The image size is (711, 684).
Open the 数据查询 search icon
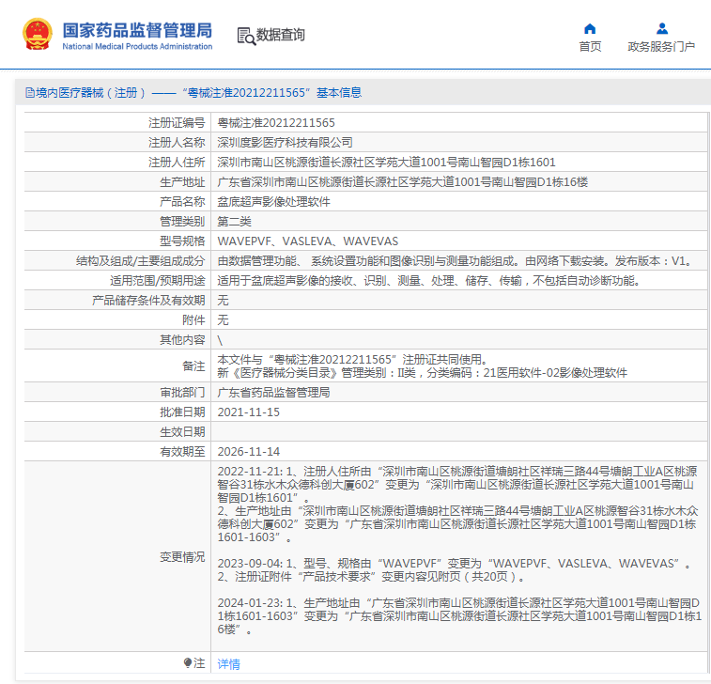[x=246, y=36]
